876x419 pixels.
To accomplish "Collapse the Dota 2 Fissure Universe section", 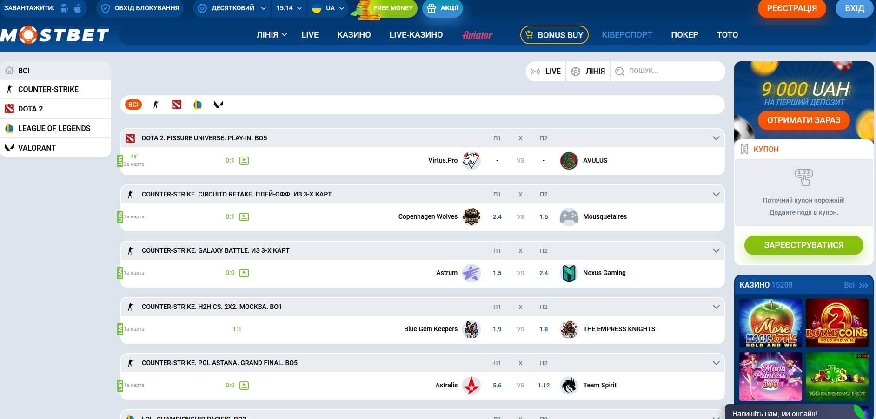I will click(716, 138).
